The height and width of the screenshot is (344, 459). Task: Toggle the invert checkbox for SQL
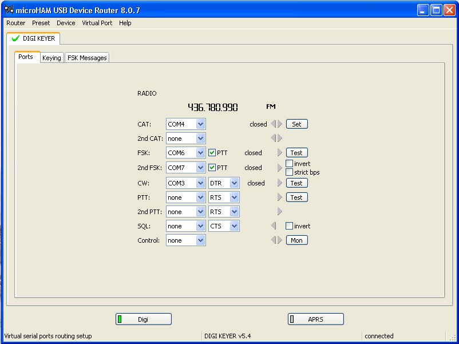(x=290, y=226)
